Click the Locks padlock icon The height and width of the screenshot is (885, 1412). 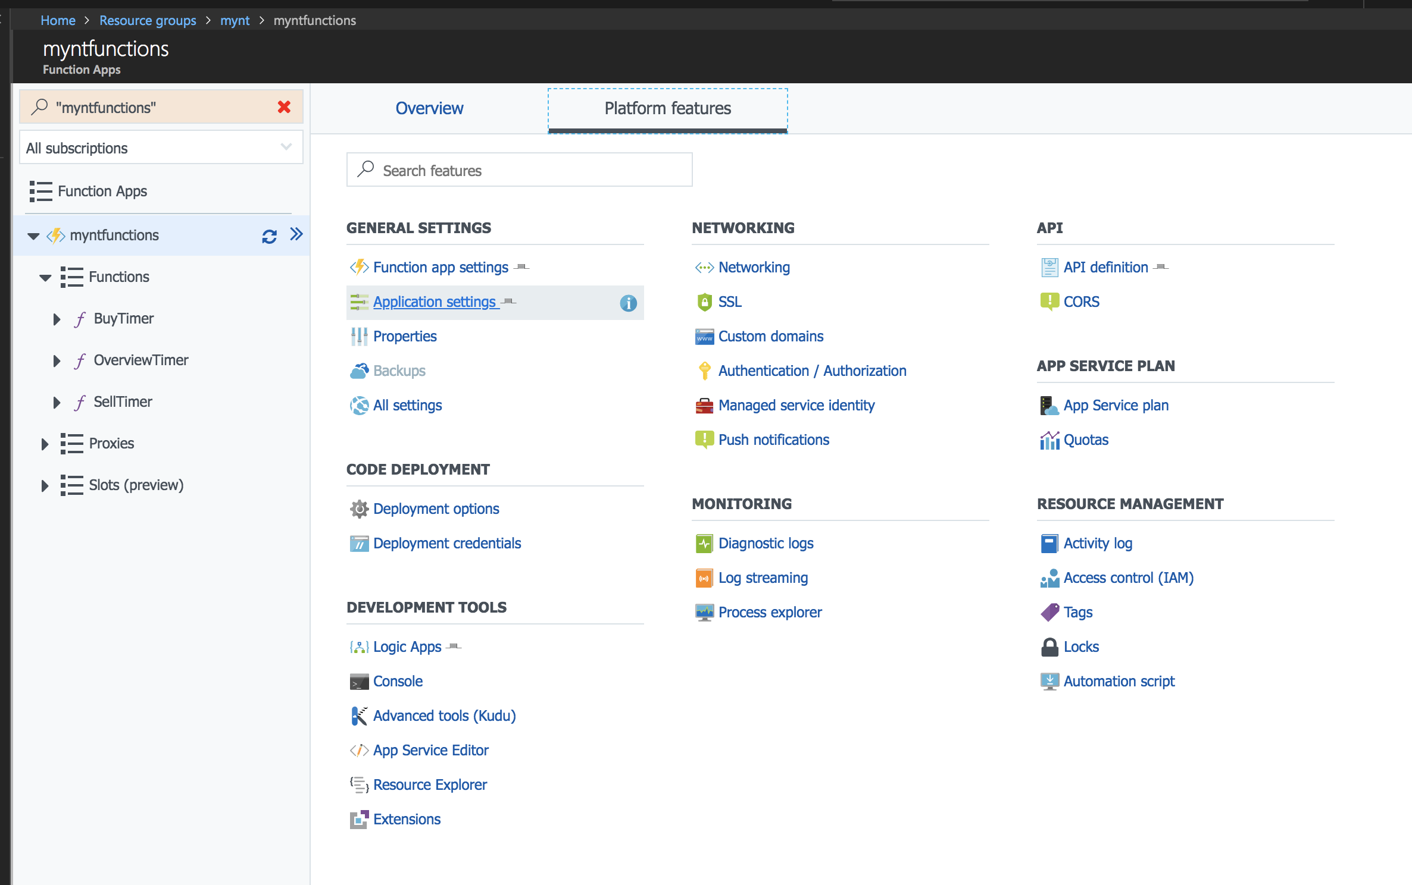tap(1049, 647)
